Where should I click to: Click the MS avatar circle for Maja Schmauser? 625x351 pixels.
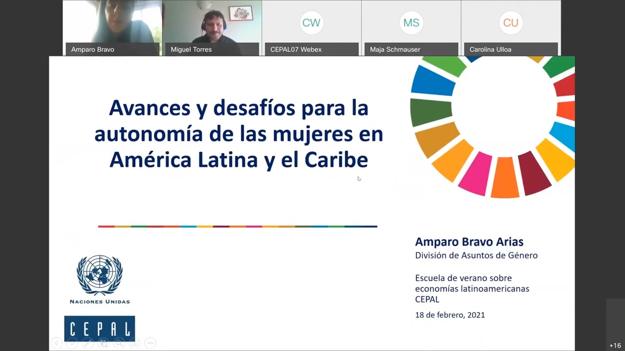point(411,22)
